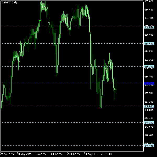Image resolution: width=157 pixels, height=157 pixels.
Task: Click the 187.351 price axis value
Action: pos(149,60)
